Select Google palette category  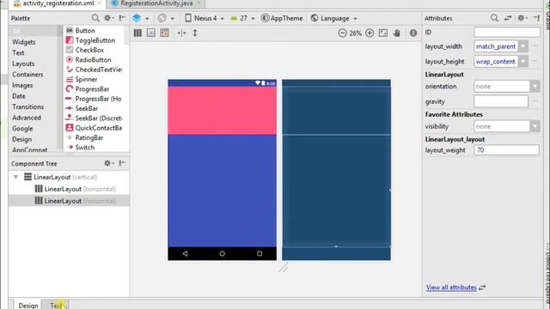[x=22, y=129]
